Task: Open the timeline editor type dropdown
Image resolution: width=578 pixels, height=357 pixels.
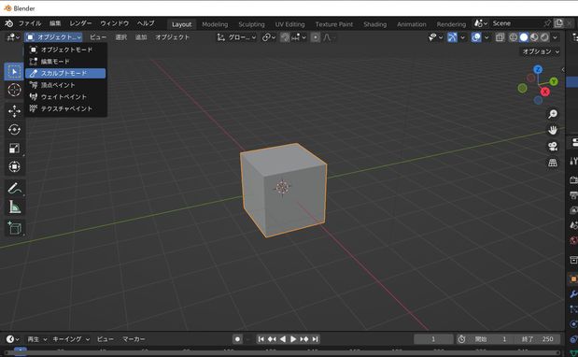Action: click(12, 339)
